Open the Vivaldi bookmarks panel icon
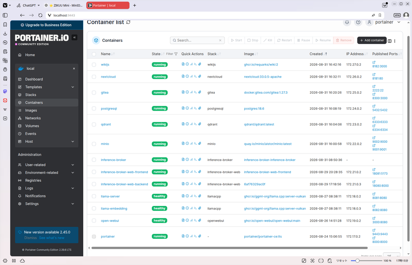This screenshot has height=265, width=412. click(x=5, y=25)
